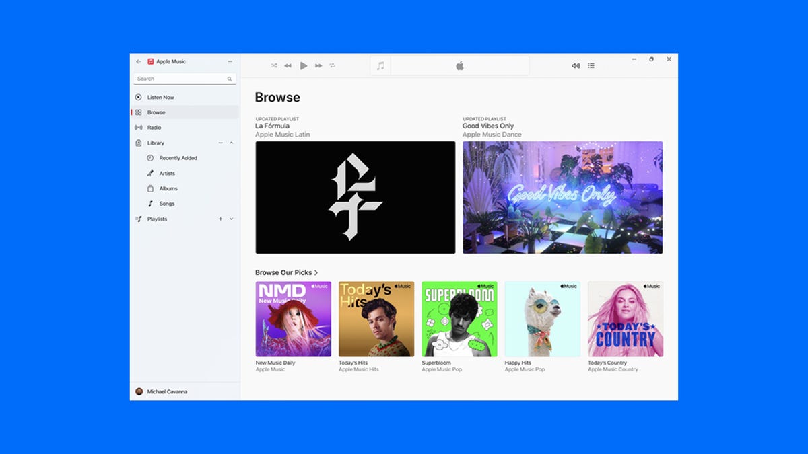This screenshot has width=808, height=454.
Task: Click the music note artwork placeholder
Action: (x=380, y=65)
